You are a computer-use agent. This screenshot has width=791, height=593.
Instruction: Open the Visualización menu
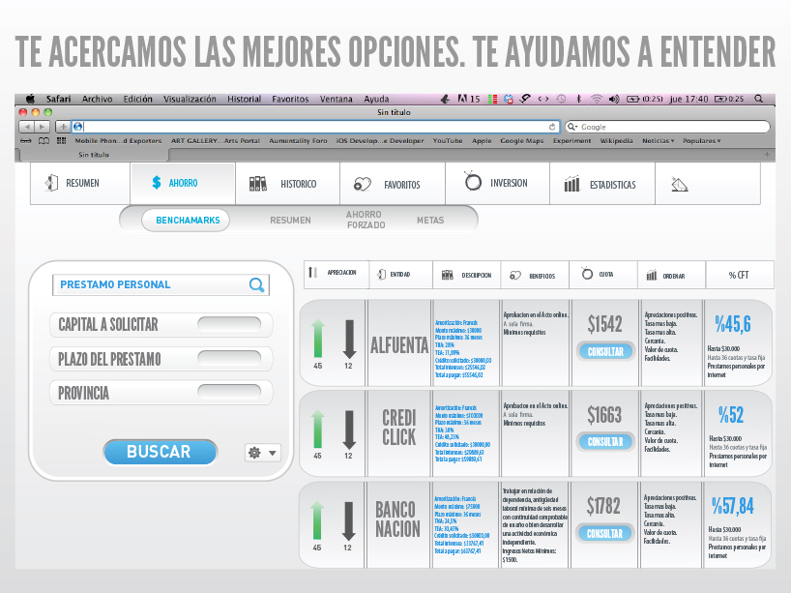click(190, 99)
